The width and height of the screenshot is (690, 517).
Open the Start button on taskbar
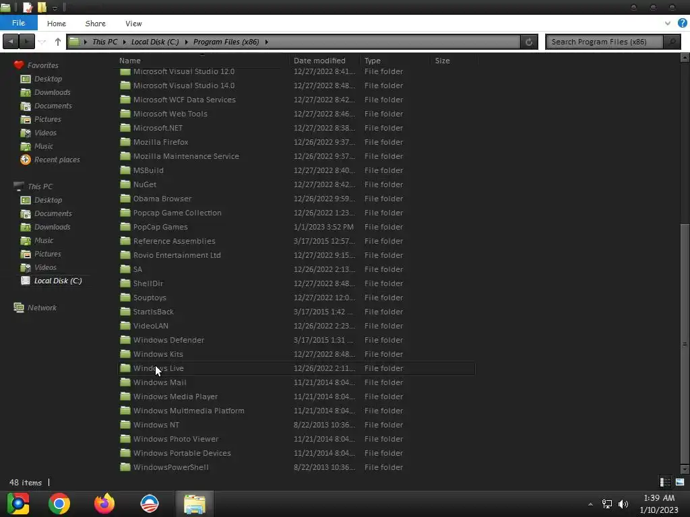(18, 504)
